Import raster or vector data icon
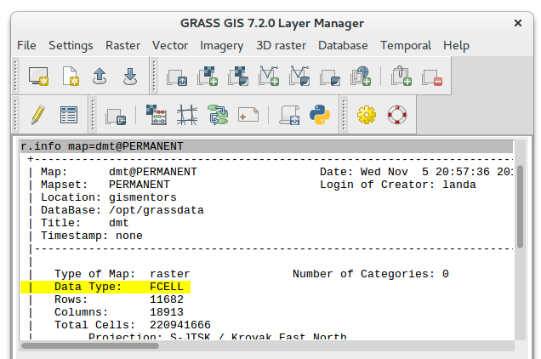Image resolution: width=541 pixels, height=359 pixels. coord(116,117)
